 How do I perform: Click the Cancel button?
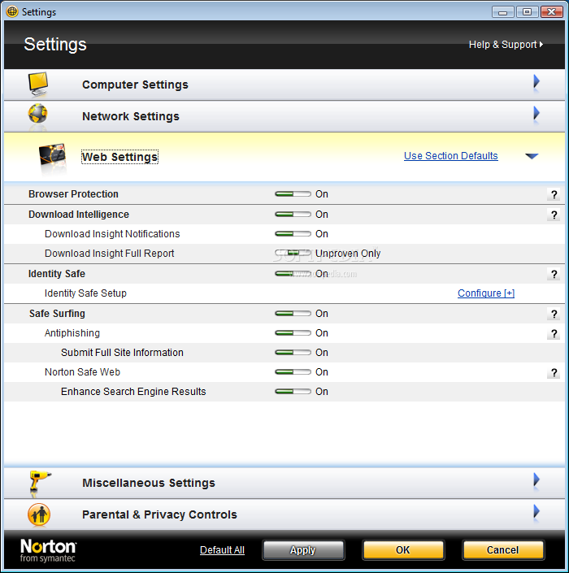(503, 550)
